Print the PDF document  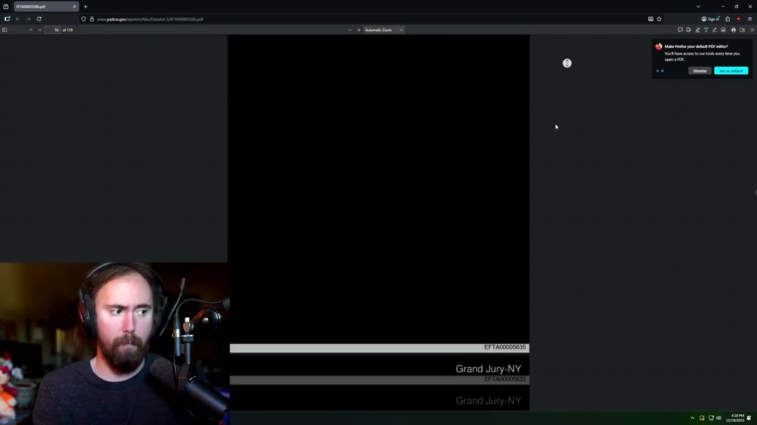click(x=733, y=30)
